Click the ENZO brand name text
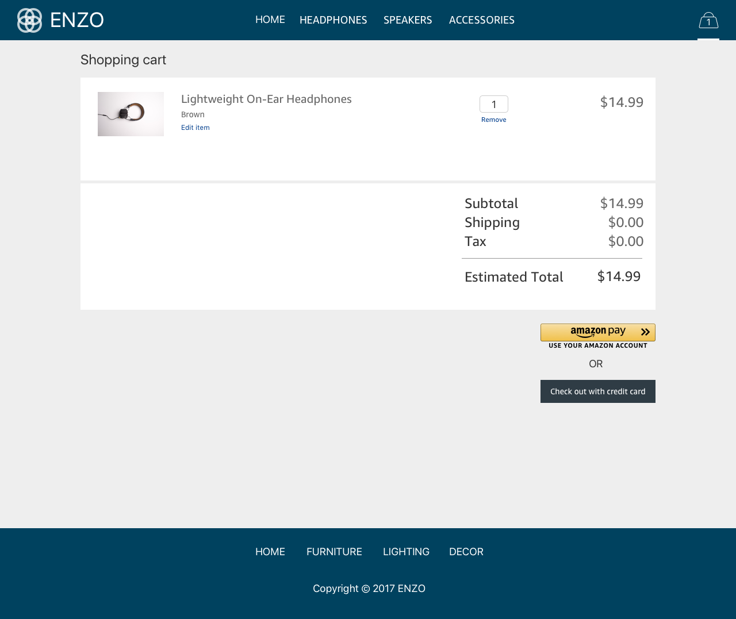Screen dimensions: 736x619 tap(76, 20)
